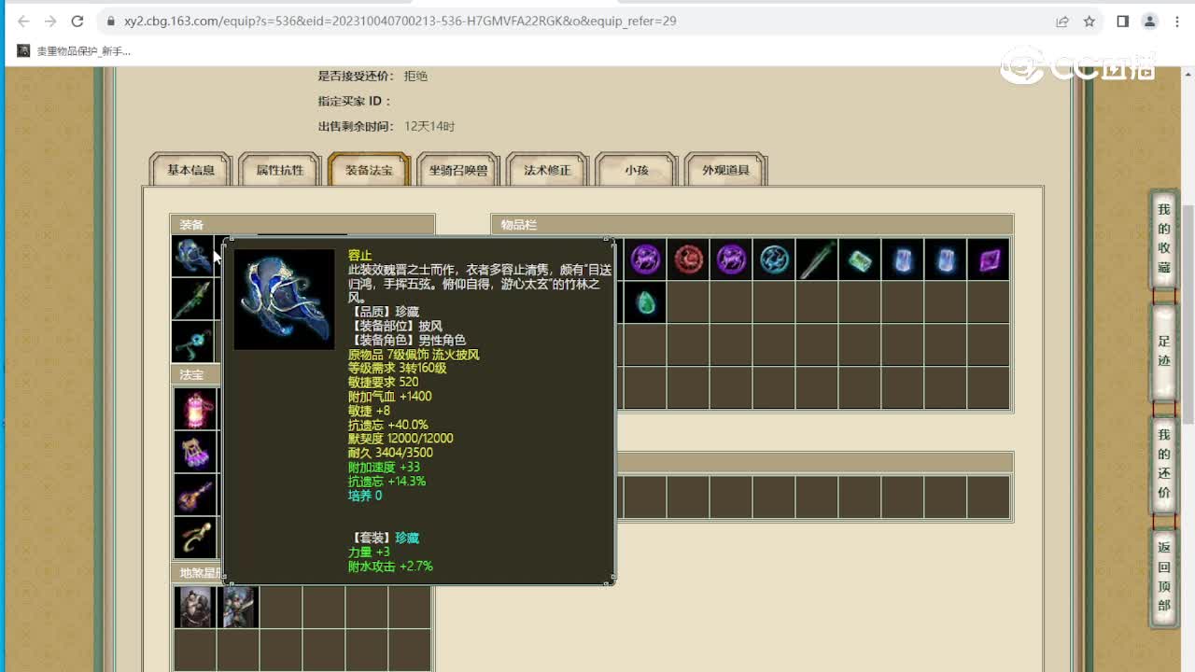The height and width of the screenshot is (672, 1195).
Task: Click the 指定买家 ID label
Action: point(355,101)
